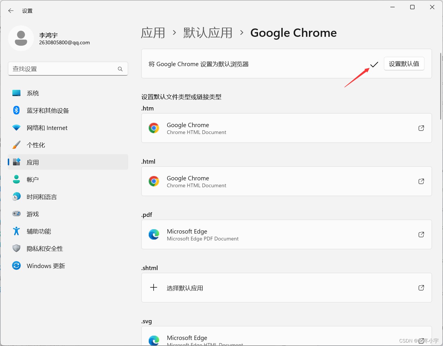Click the .shtml extension label
The height and width of the screenshot is (346, 443).
[150, 268]
